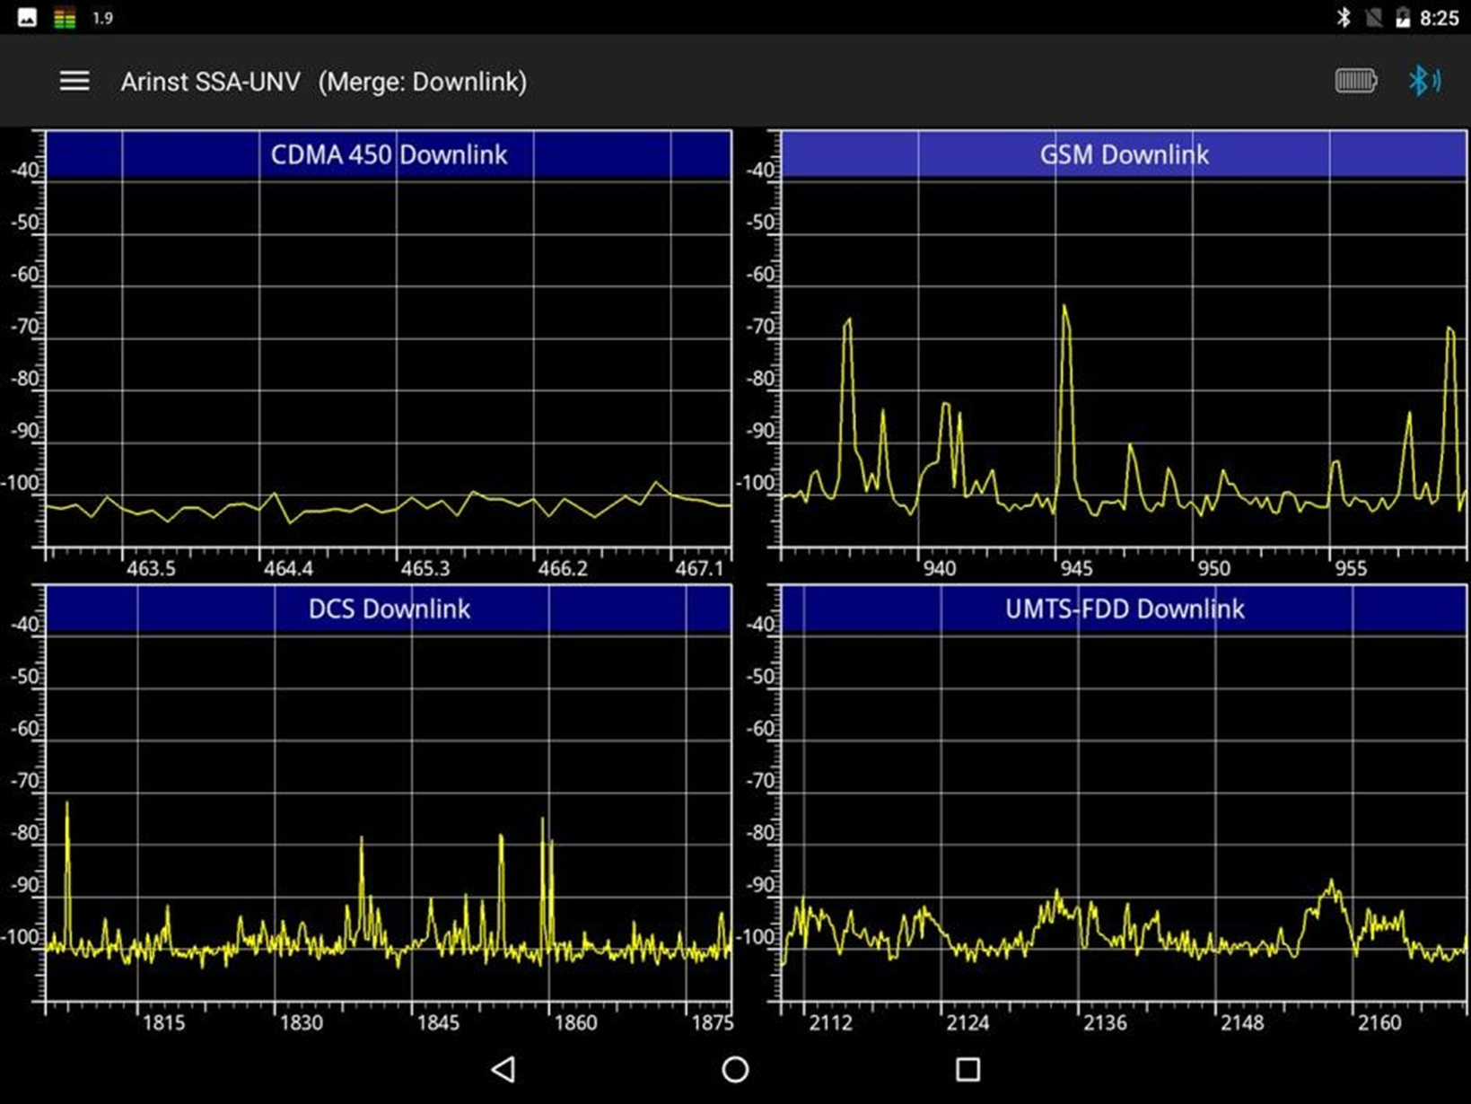Tap the 1860 frequency label in DCS chart

tap(574, 1022)
